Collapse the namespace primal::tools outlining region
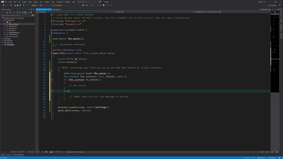The width and height of the screenshot is (283, 159). 51,30
